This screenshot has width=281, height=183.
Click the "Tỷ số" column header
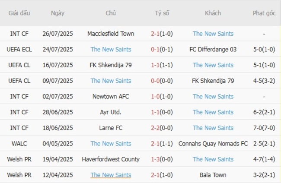tap(162, 13)
